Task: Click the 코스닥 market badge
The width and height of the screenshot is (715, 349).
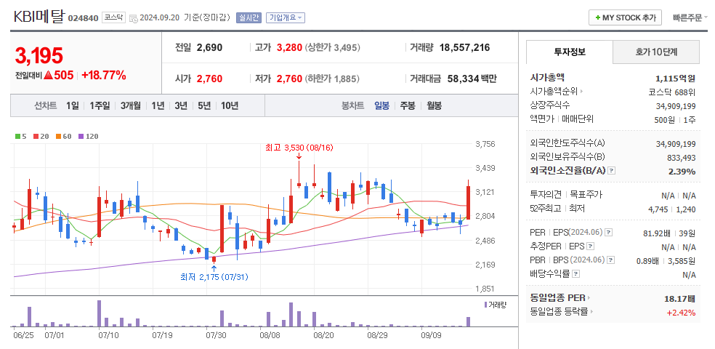Action: click(113, 17)
